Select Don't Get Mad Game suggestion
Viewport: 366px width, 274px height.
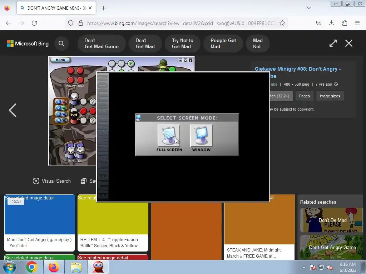(102, 44)
